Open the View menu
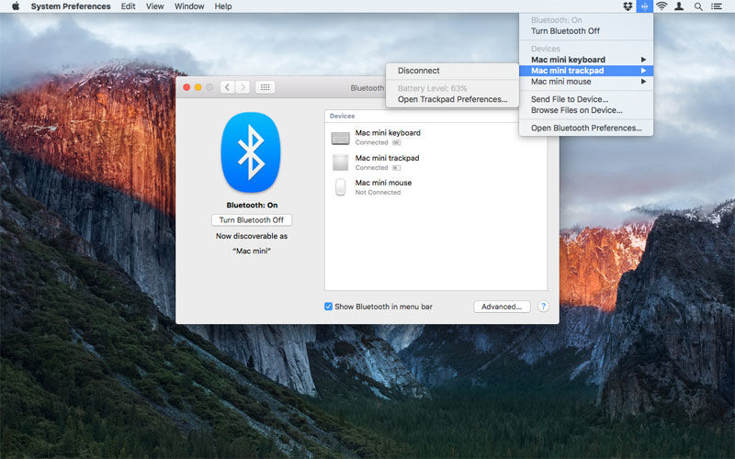The width and height of the screenshot is (735, 459). 154,6
